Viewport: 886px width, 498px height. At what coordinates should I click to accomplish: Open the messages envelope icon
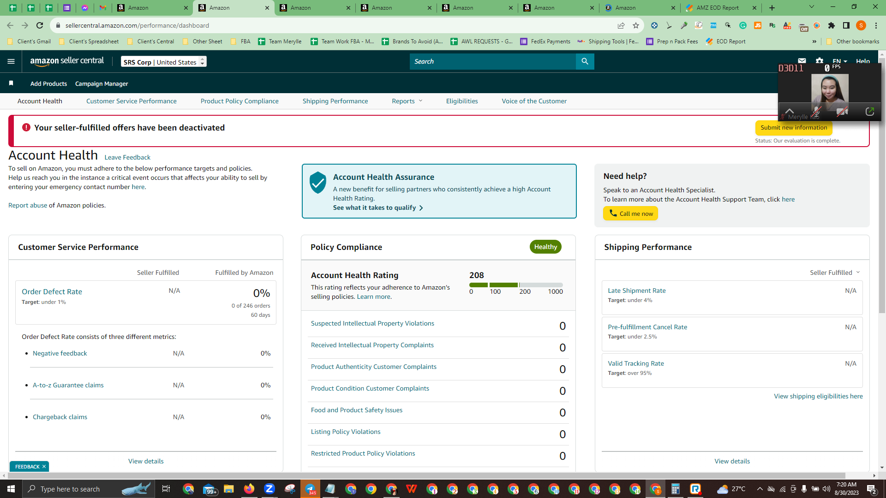click(x=802, y=61)
